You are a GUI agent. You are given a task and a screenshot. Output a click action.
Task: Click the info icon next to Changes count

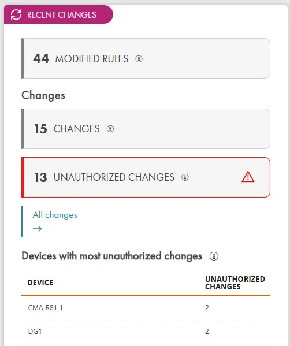coord(110,129)
